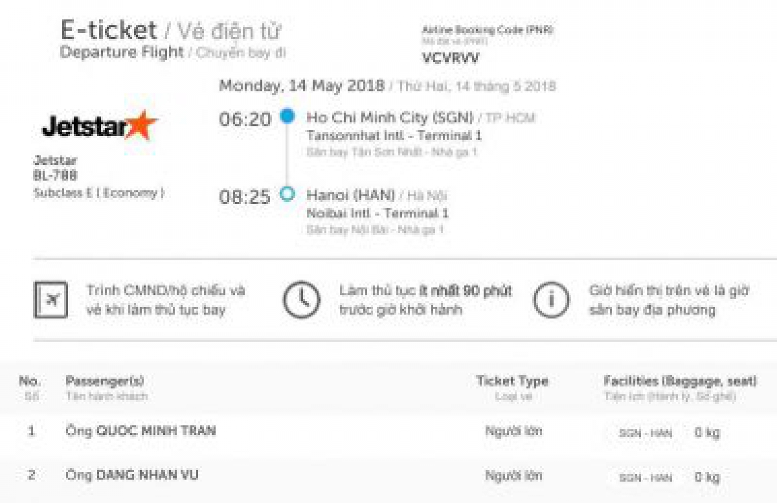
Task: Click Monday, 14 May 2018 date
Action: click(x=301, y=86)
